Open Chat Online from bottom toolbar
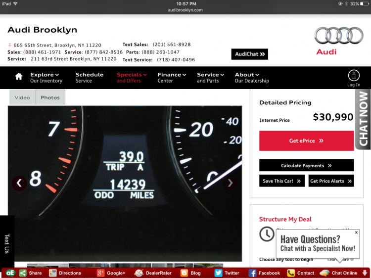This screenshot has height=278, width=371. (x=338, y=273)
